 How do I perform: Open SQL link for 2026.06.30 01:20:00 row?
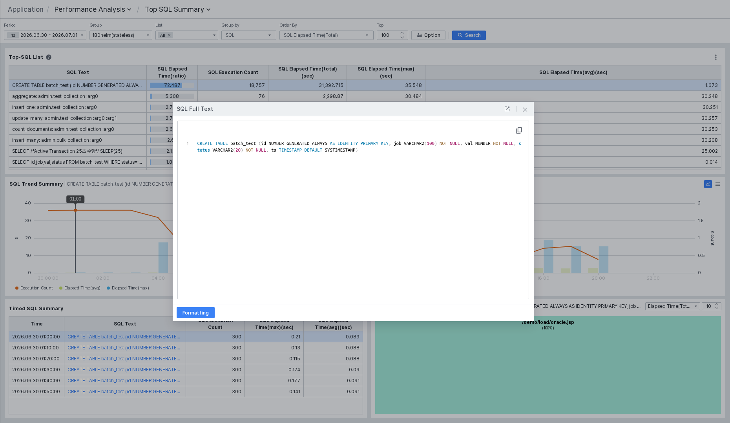tap(124, 359)
